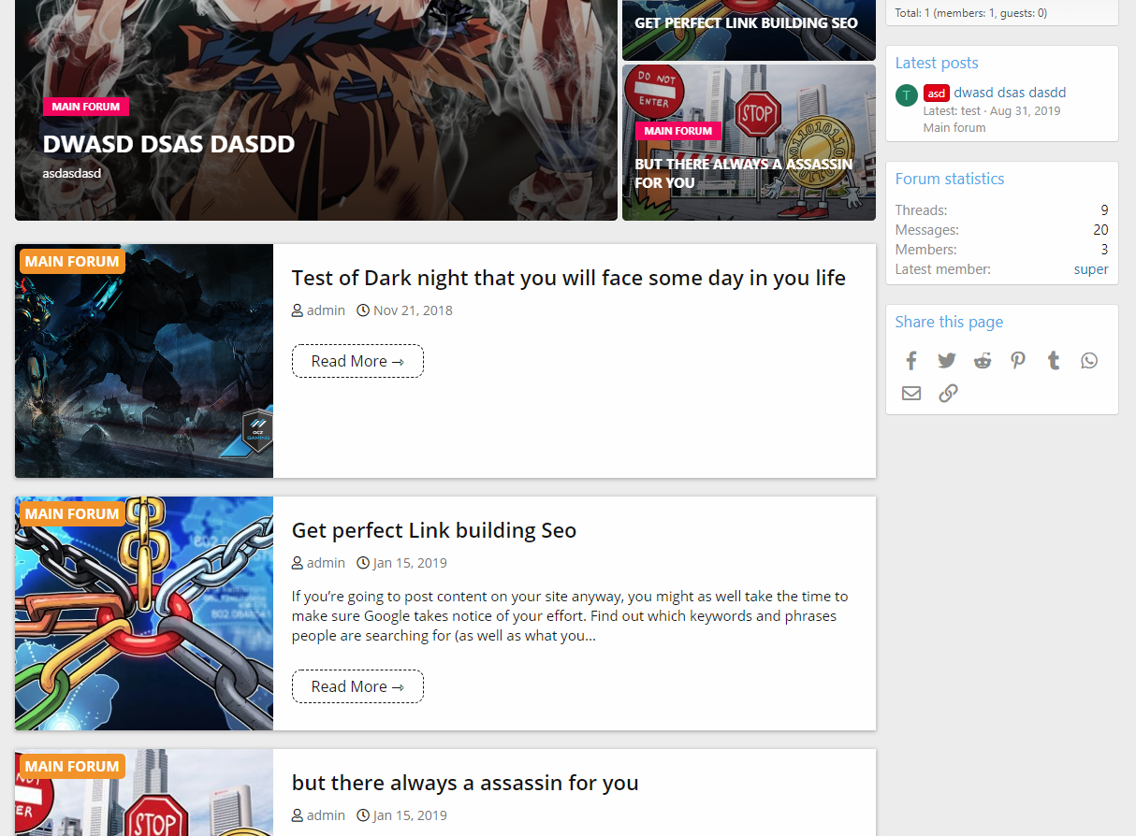Share this page via Reddit icon
The width and height of the screenshot is (1136, 836).
tap(983, 361)
